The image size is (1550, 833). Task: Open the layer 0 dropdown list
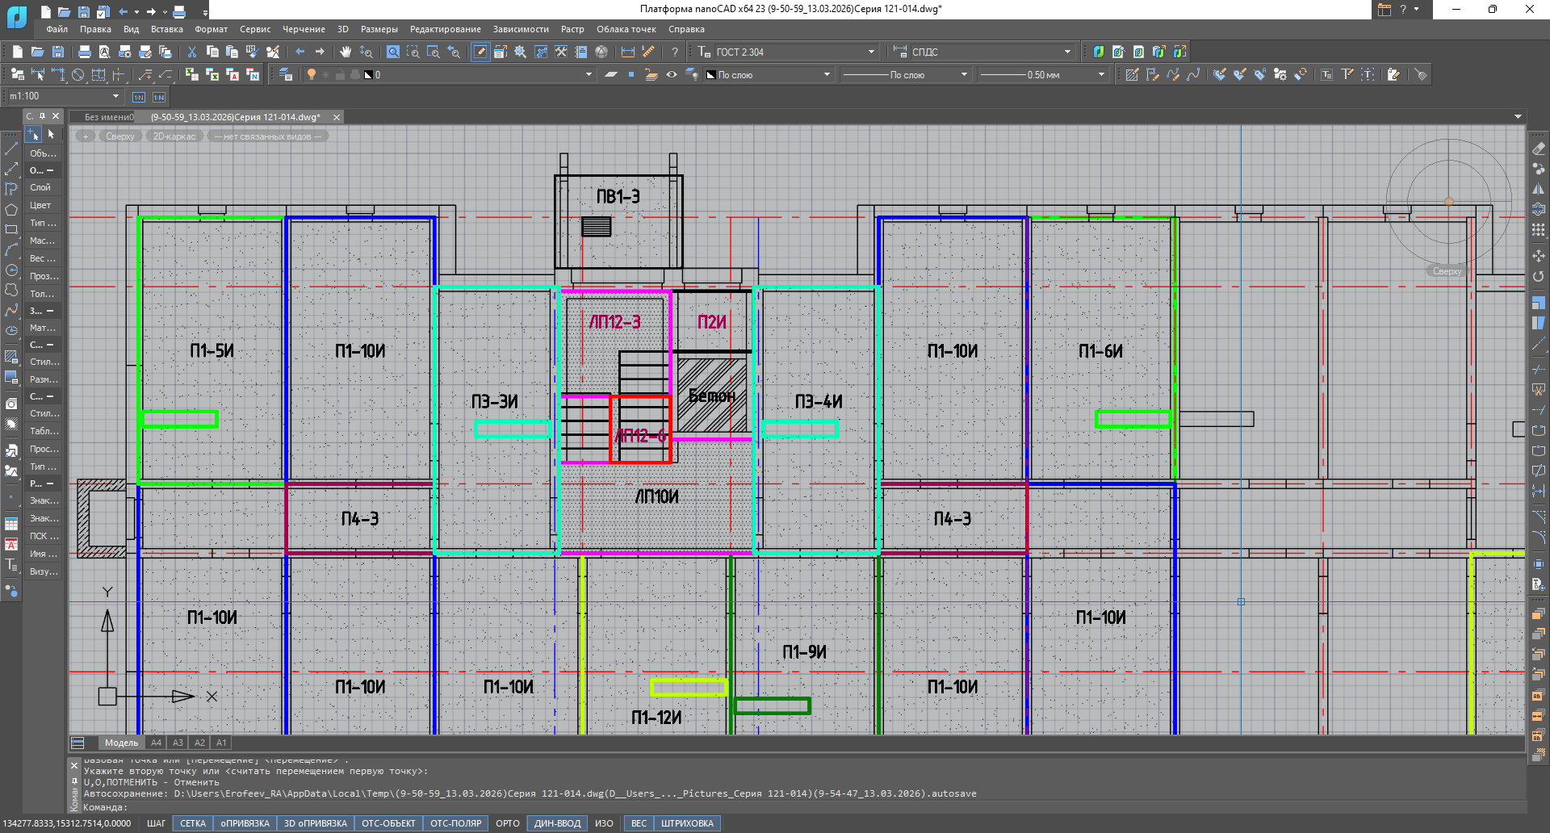coord(589,74)
